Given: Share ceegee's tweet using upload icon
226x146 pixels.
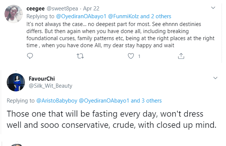Looking at the screenshot, I should point(181,56).
